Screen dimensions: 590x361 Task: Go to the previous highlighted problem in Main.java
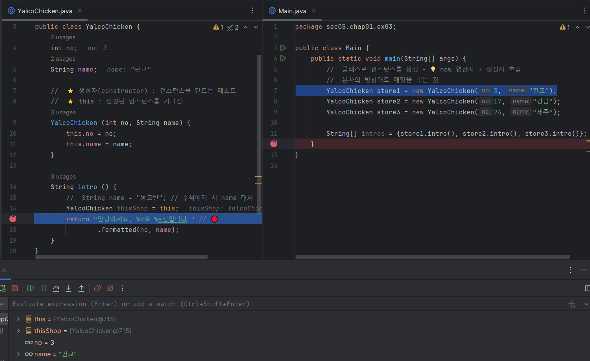click(578, 27)
